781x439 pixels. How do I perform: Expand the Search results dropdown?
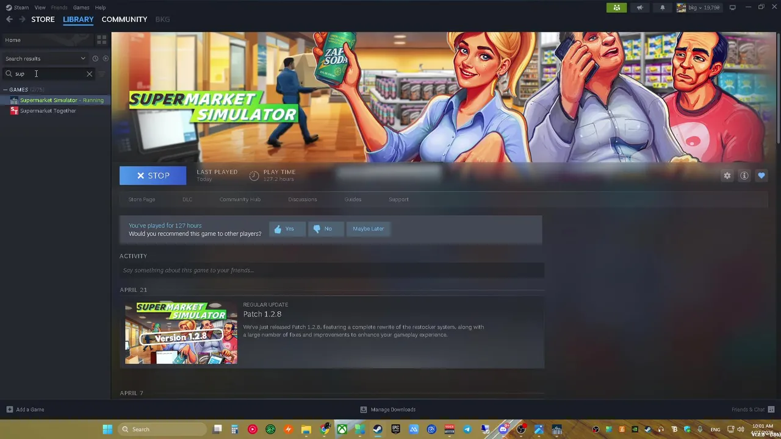tap(45, 59)
